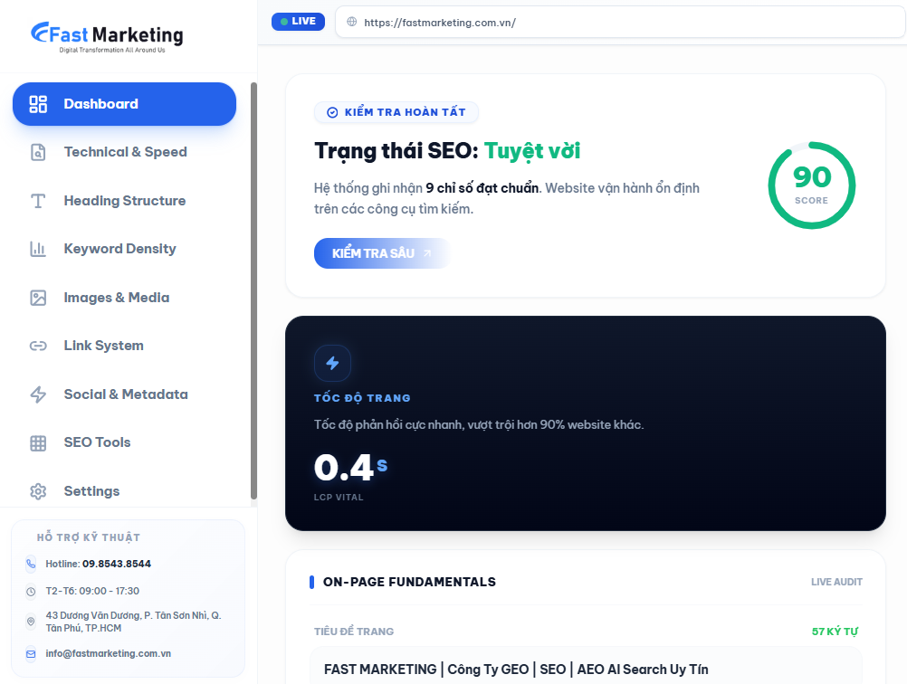Image resolution: width=907 pixels, height=684 pixels.
Task: Click the 0.4s LCP value
Action: point(350,467)
